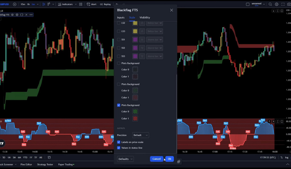View Blackflag FTS source code braces icon

coord(22,15)
